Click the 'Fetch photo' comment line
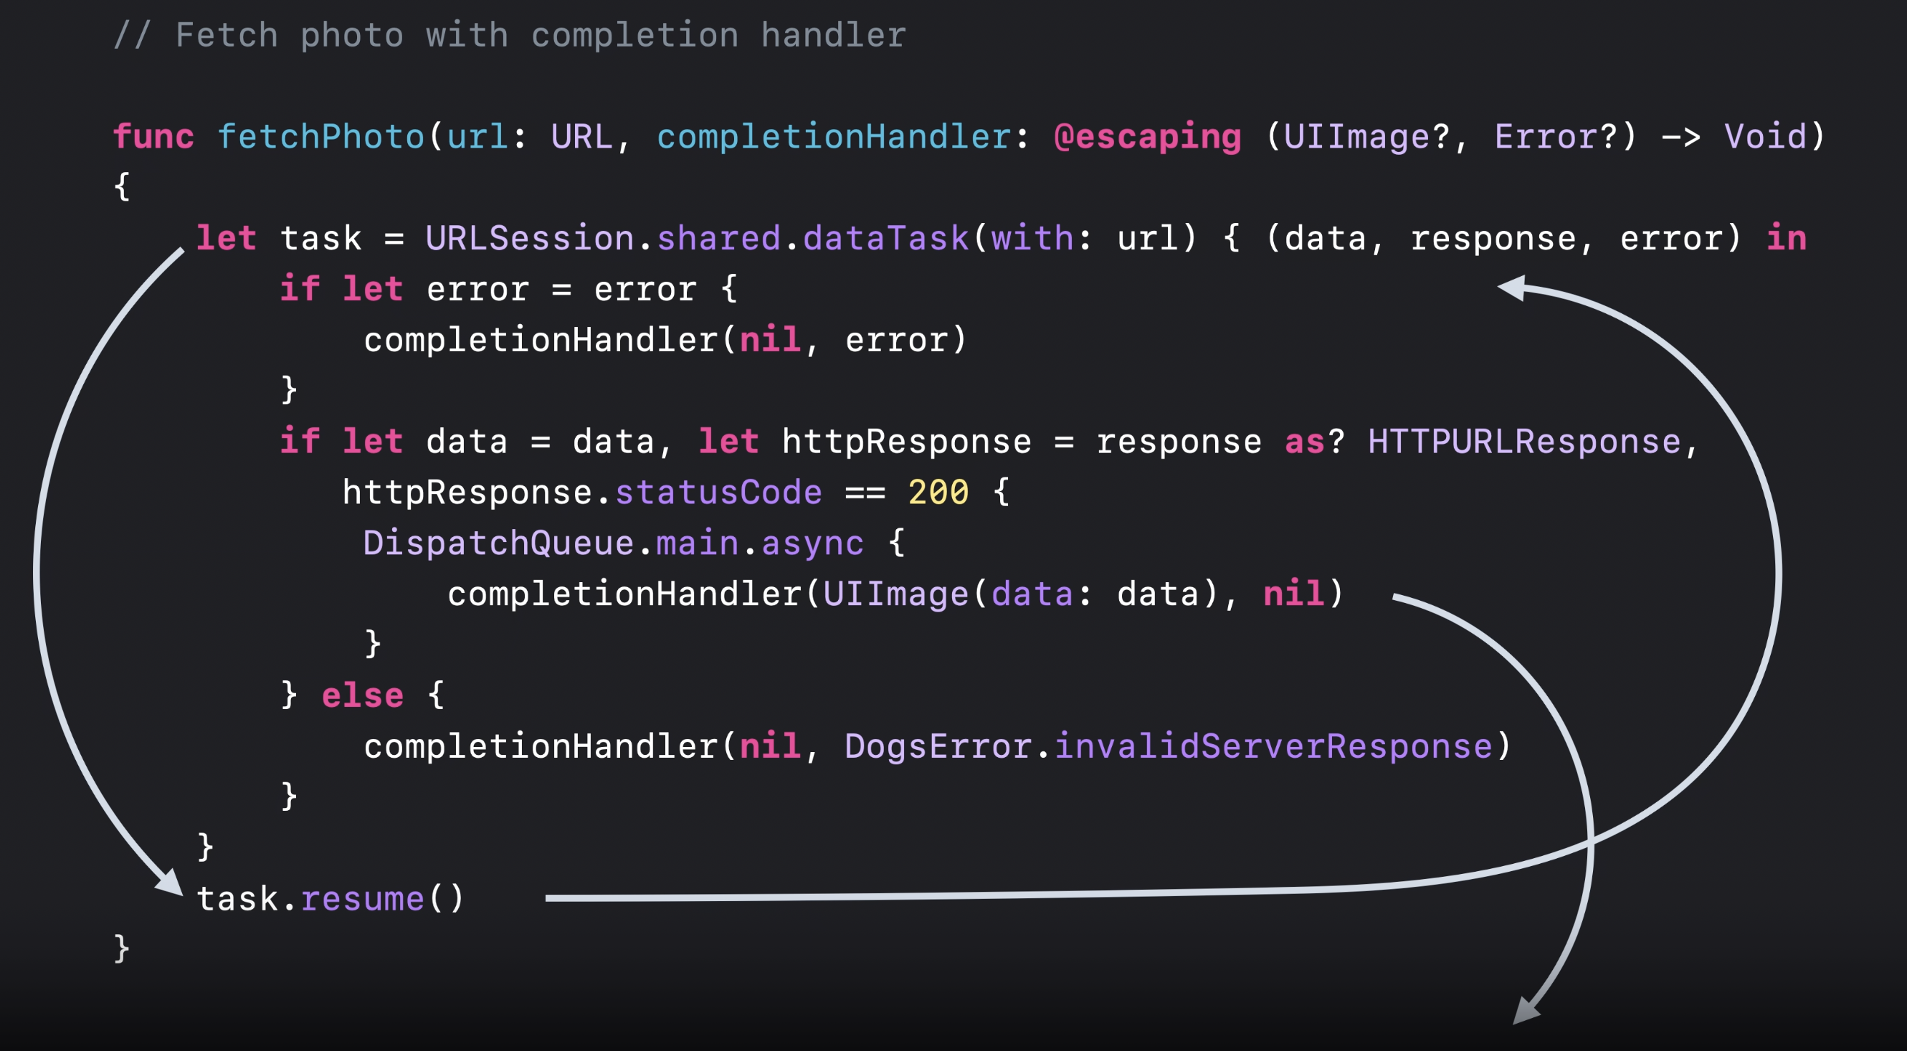 pyautogui.click(x=509, y=36)
